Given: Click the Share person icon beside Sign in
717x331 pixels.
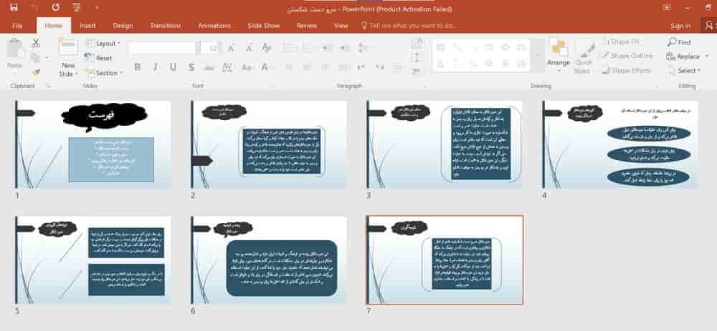Looking at the screenshot, I should point(709,26).
